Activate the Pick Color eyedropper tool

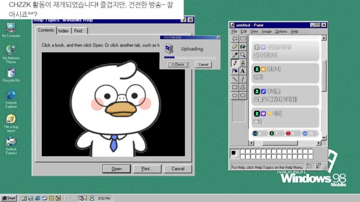pos(235,55)
